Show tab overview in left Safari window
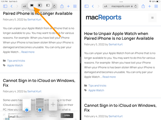Viewport: 161px width, 120px height. [75, 6]
